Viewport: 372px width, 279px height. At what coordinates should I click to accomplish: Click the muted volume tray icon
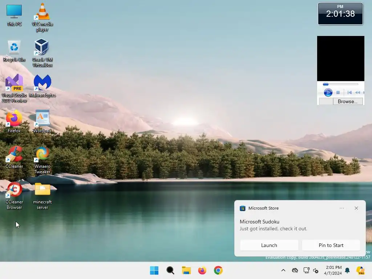pos(316,270)
